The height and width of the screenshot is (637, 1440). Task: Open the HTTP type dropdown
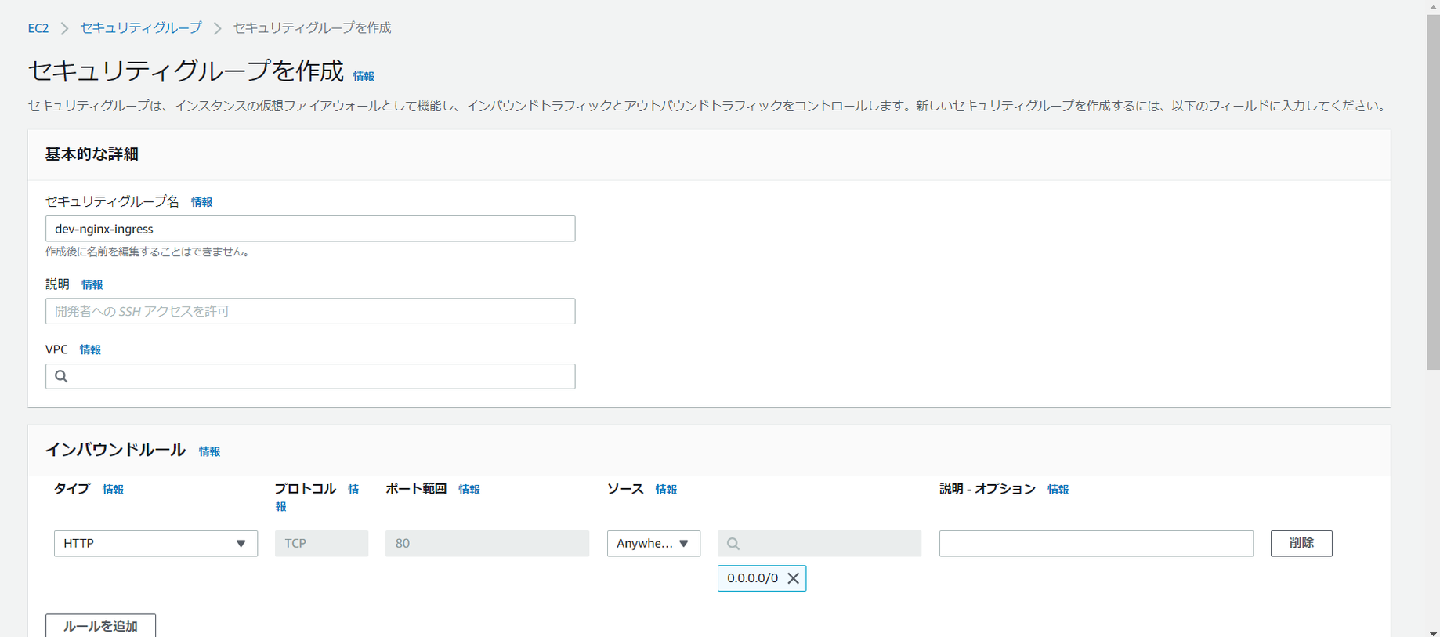coord(155,544)
